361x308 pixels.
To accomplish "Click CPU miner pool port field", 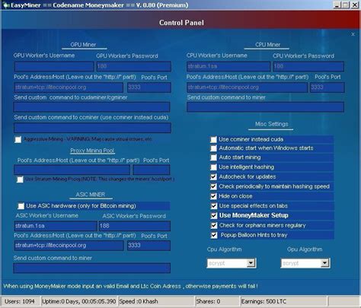I will 327,87.
